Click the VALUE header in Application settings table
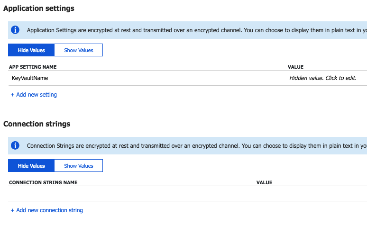 [295, 67]
